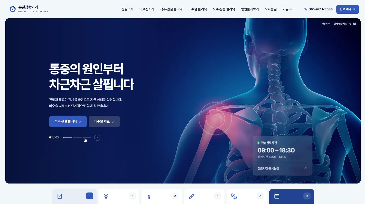Click the 가상 이미지 disclaimer text
Screen dimensions: 365x204
(x=339, y=24)
